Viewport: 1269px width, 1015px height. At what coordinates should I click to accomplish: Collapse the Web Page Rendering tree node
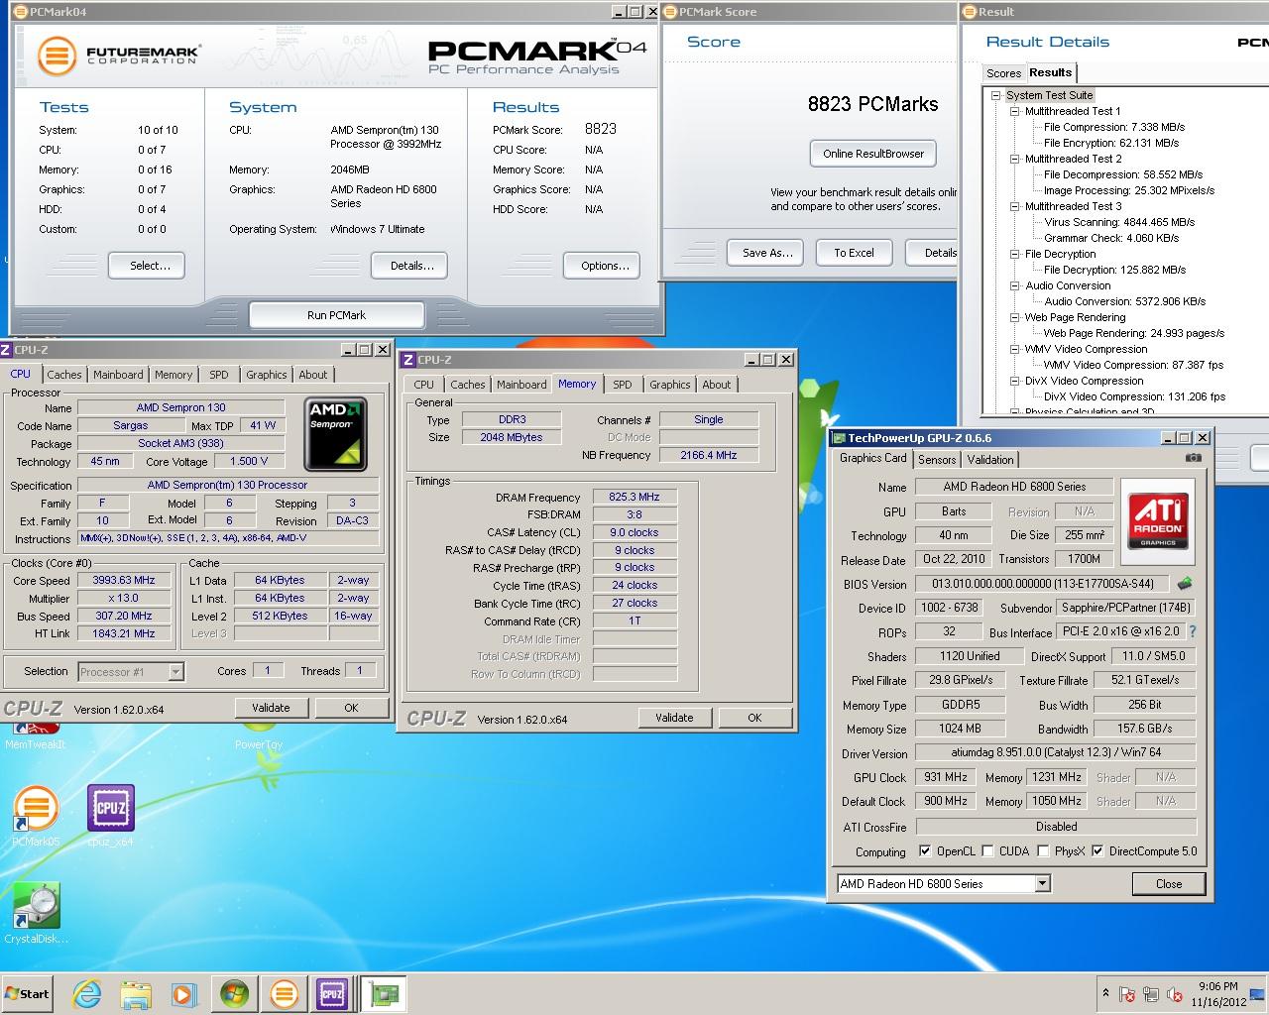(1015, 317)
